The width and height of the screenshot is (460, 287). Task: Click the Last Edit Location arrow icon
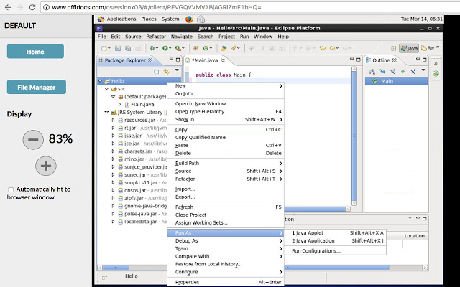[323, 48]
